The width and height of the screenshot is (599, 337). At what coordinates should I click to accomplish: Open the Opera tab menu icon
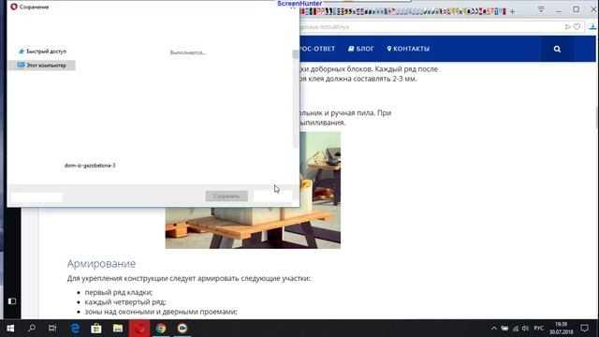tap(541, 9)
